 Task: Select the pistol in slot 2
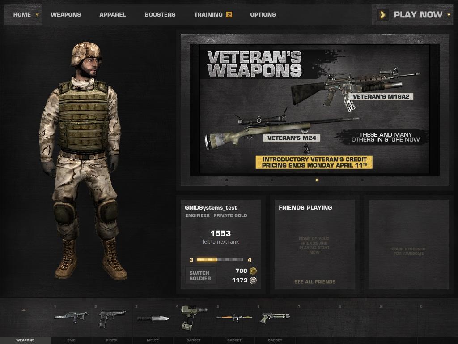(x=112, y=318)
